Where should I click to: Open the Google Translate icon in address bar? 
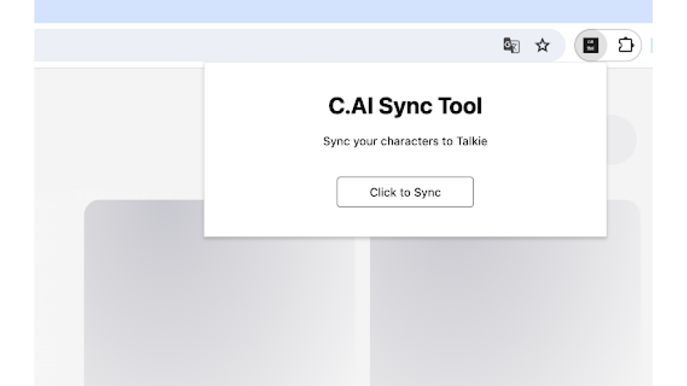point(511,45)
